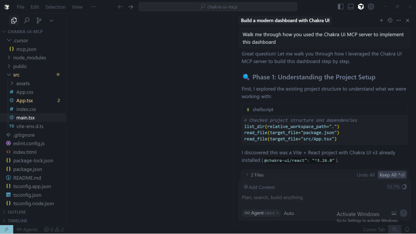Toggle the primary sidebar layout icon
Image resolution: width=416 pixels, height=234 pixels.
[341, 7]
